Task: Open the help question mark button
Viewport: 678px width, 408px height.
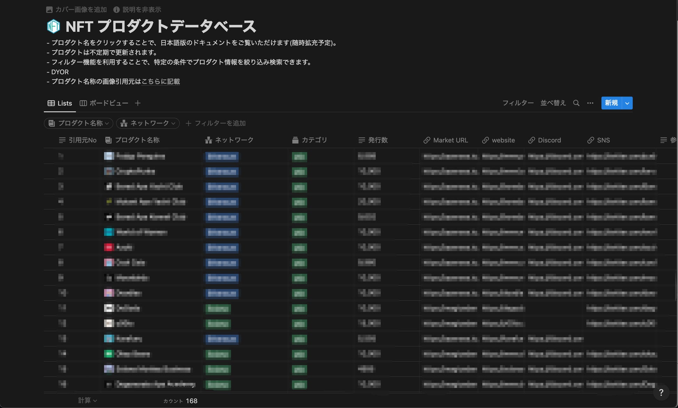Action: [661, 392]
